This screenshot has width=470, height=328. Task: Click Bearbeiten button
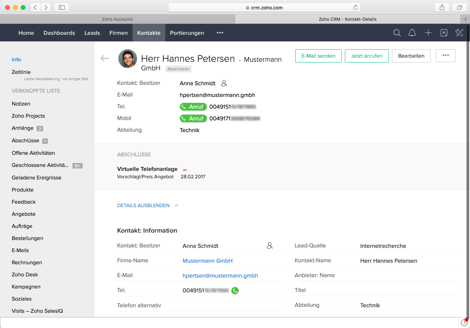click(411, 56)
